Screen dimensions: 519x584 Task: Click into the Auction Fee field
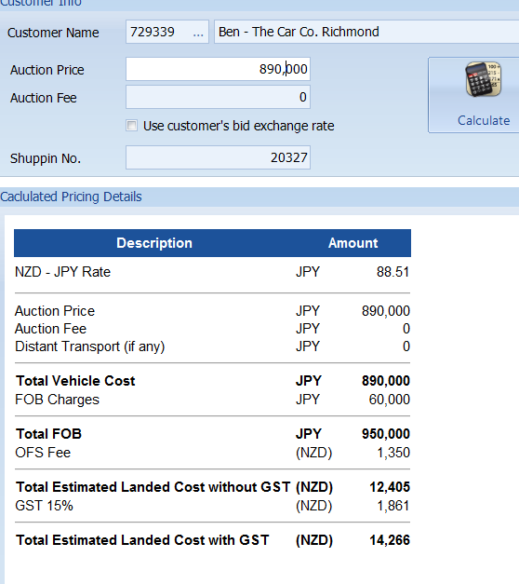[x=218, y=97]
